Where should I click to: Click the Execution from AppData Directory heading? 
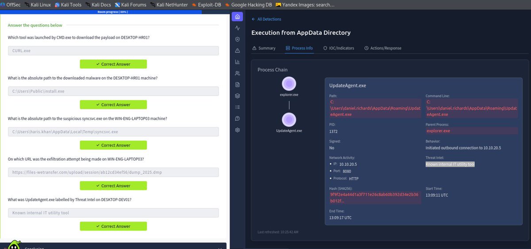[x=301, y=33]
